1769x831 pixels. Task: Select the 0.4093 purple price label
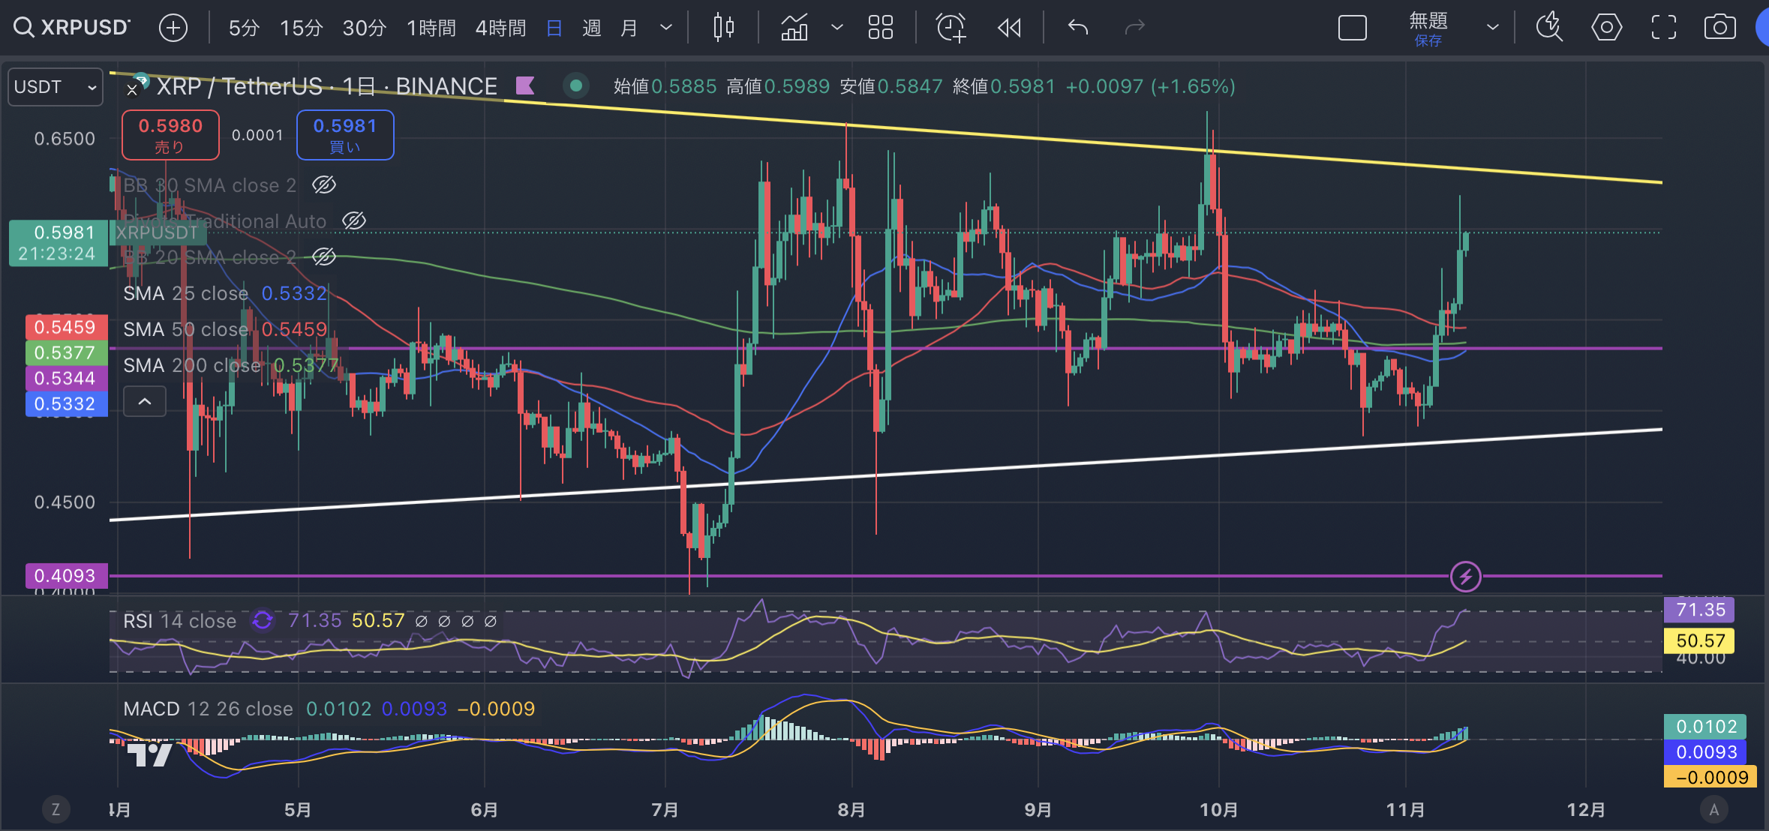click(x=66, y=576)
